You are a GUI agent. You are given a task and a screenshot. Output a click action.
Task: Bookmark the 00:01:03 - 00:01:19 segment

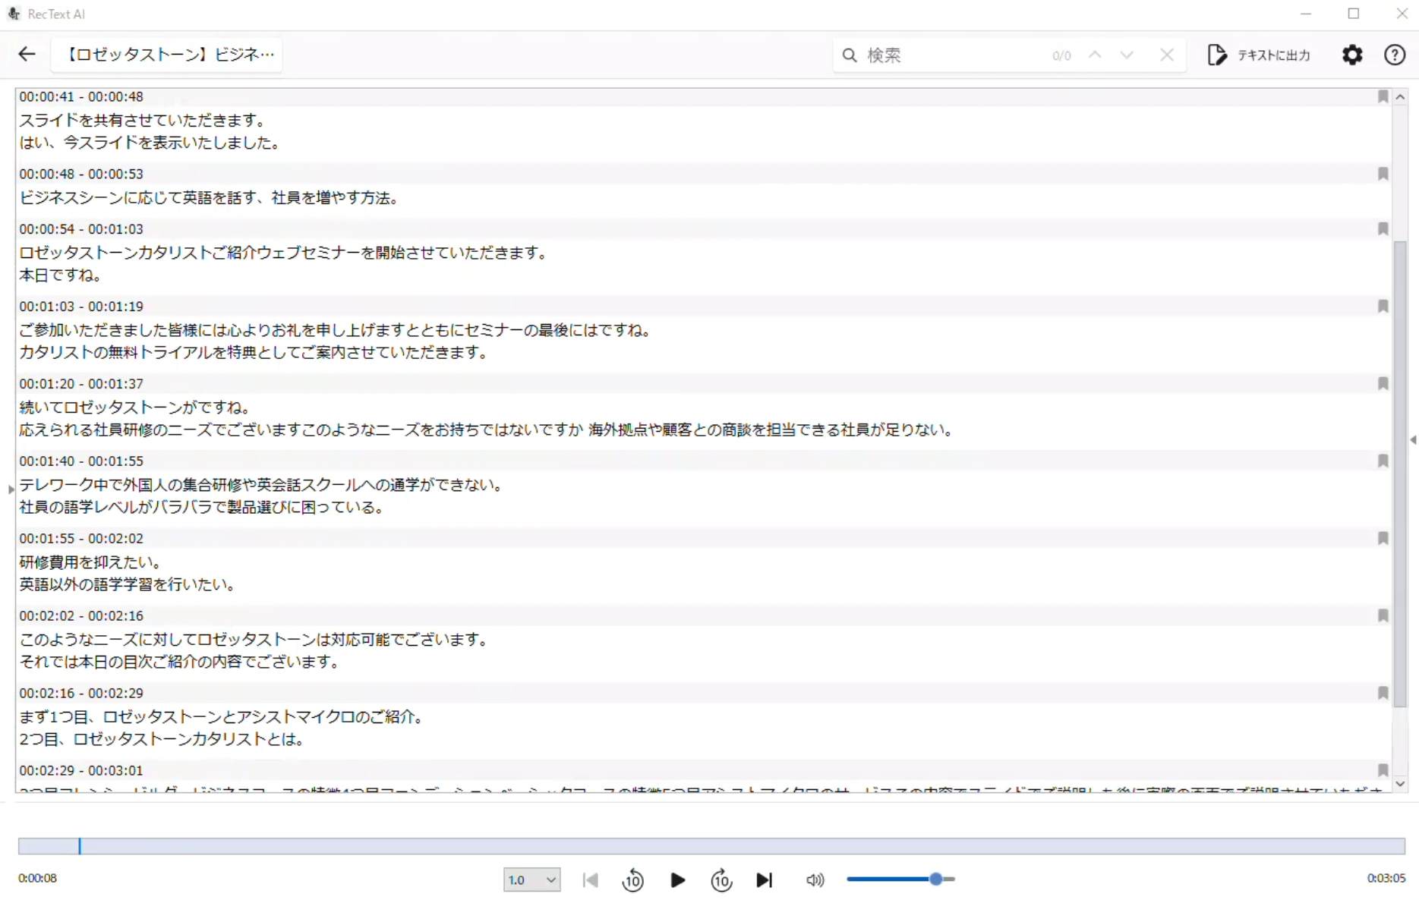(x=1383, y=306)
